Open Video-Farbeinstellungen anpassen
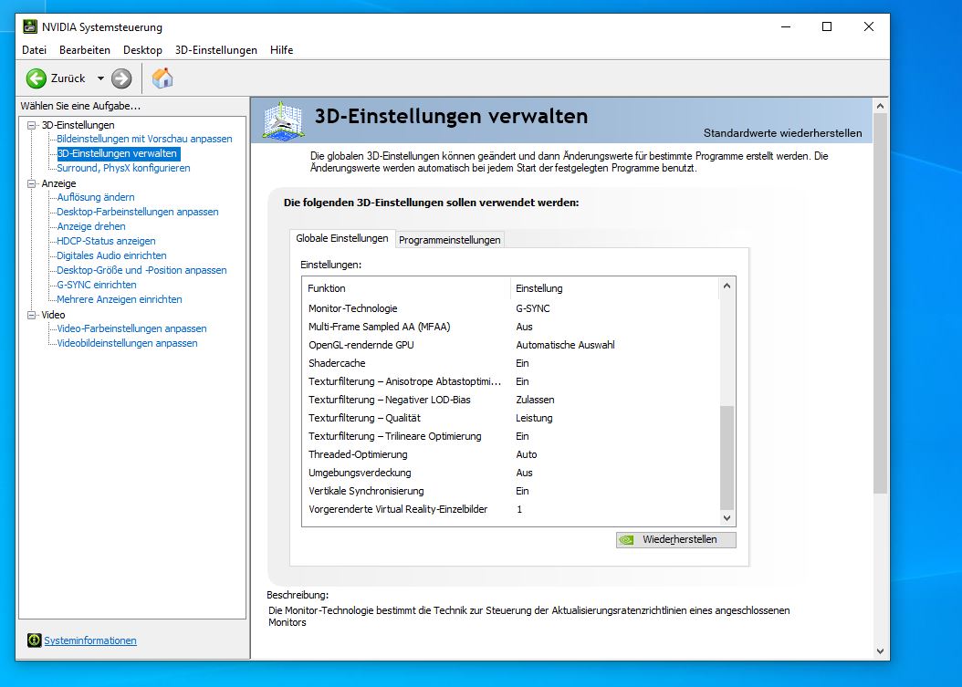This screenshot has width=962, height=687. pyautogui.click(x=132, y=328)
